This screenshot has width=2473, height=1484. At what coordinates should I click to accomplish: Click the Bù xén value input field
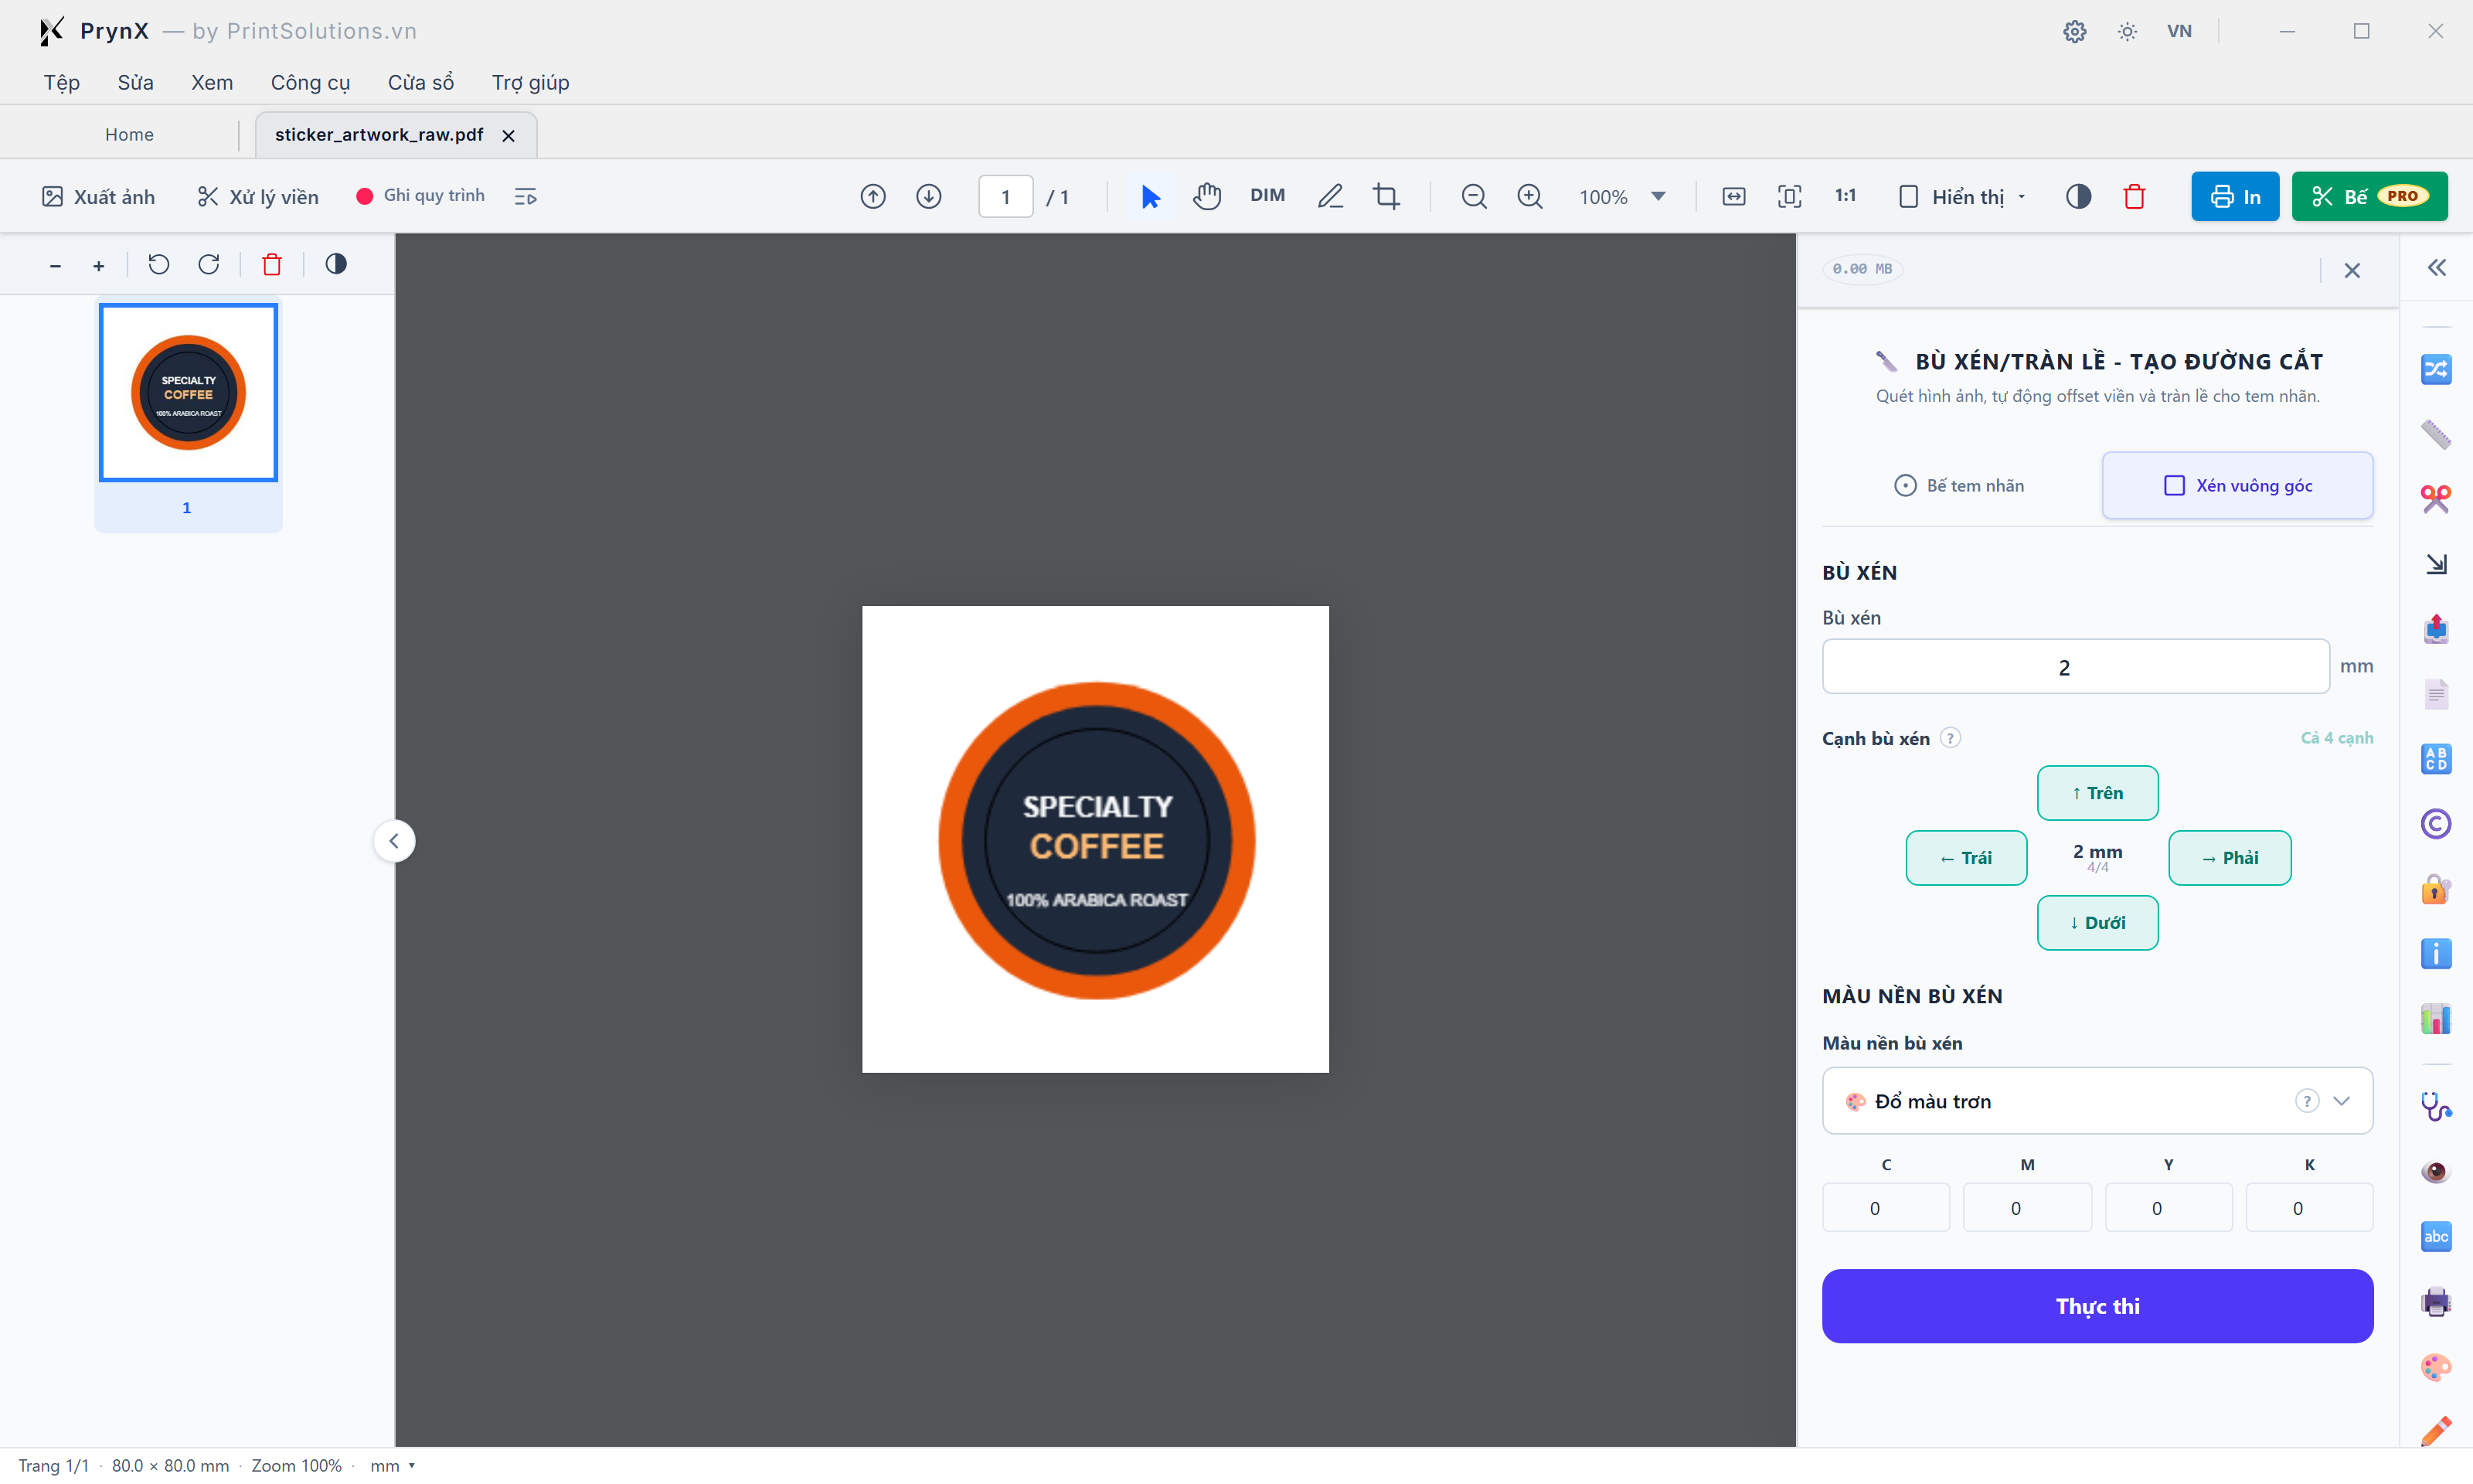pyautogui.click(x=2075, y=666)
